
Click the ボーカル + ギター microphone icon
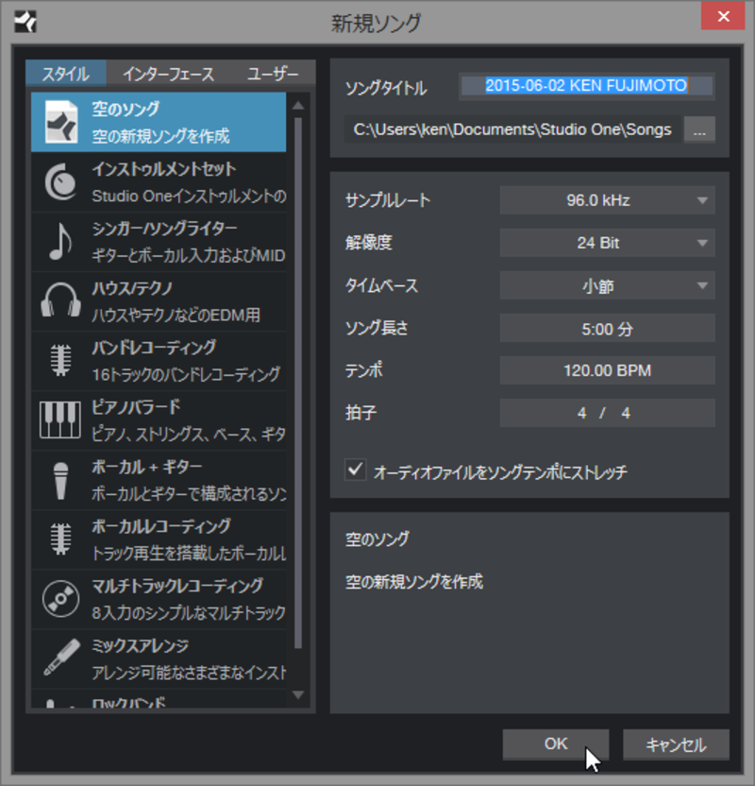tap(60, 480)
